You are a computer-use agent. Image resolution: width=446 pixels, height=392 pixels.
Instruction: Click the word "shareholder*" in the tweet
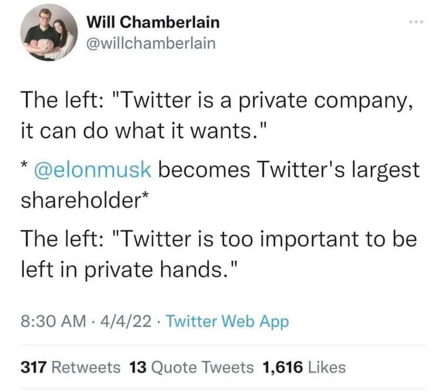click(x=85, y=201)
